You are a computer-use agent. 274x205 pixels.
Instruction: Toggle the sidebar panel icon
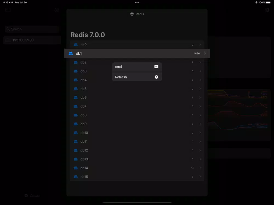[x=8, y=10]
